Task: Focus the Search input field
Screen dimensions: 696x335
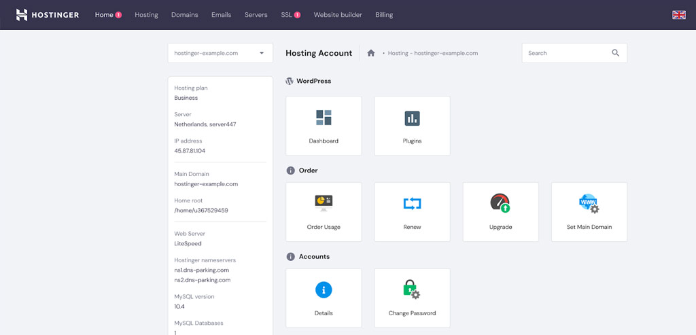Action: [565, 53]
